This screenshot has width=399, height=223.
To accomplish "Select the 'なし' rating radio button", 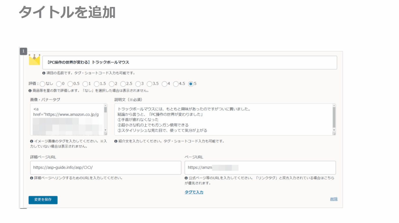I will 42,84.
